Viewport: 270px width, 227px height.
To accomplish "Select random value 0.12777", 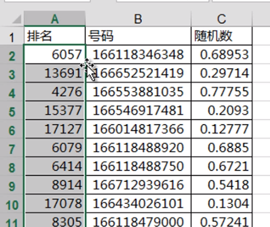I will pos(222,129).
